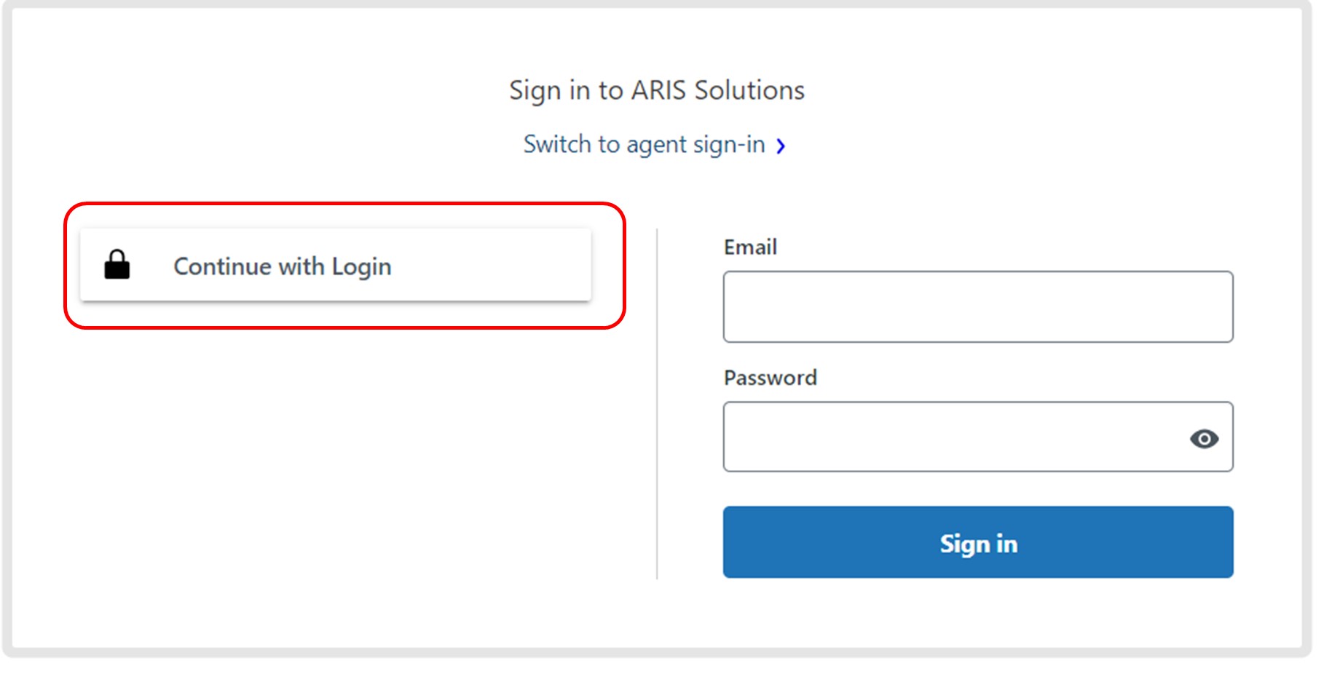Image resolution: width=1340 pixels, height=687 pixels.
Task: Toggle password visibility with the eye icon
Action: tap(1205, 439)
